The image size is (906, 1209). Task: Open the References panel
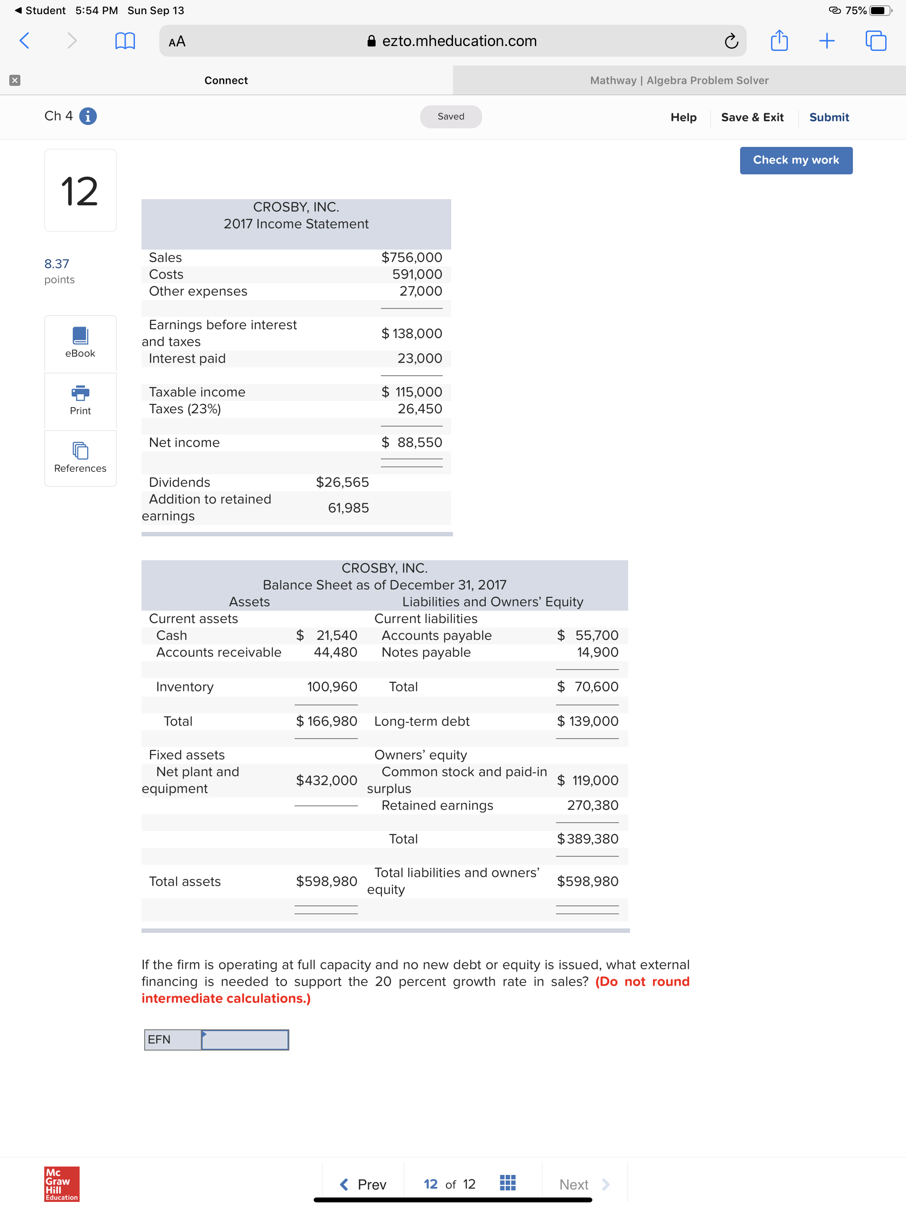click(x=80, y=458)
